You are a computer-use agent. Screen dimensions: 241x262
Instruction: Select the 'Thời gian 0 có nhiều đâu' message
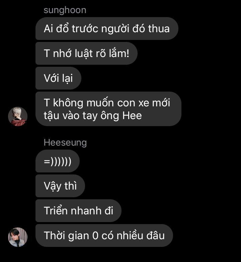tap(104, 235)
